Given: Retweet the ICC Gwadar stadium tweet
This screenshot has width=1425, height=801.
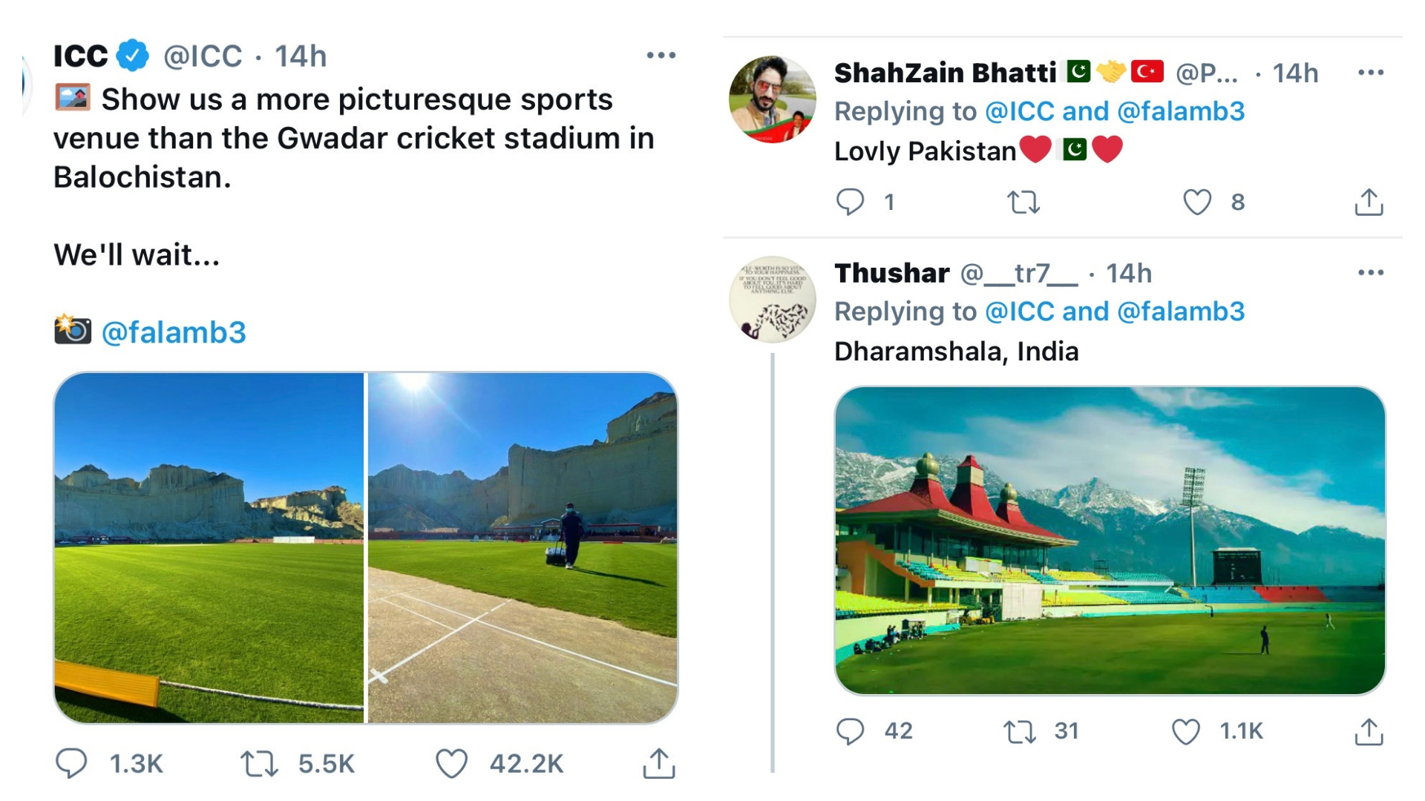Looking at the screenshot, I should pos(259,763).
